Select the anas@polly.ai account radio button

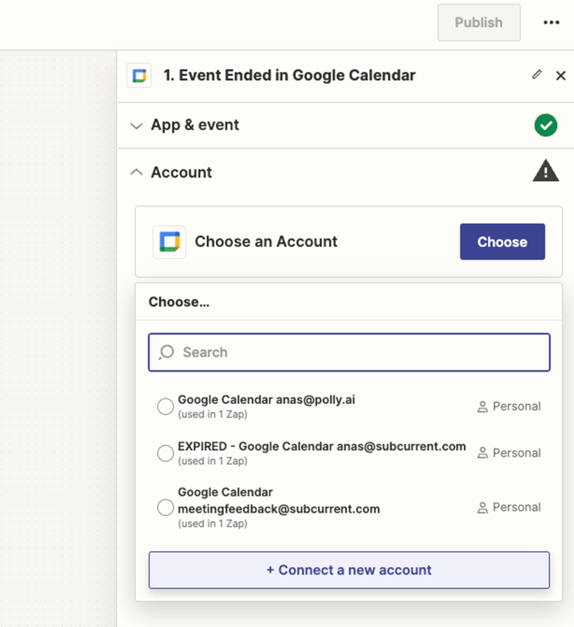pos(165,407)
